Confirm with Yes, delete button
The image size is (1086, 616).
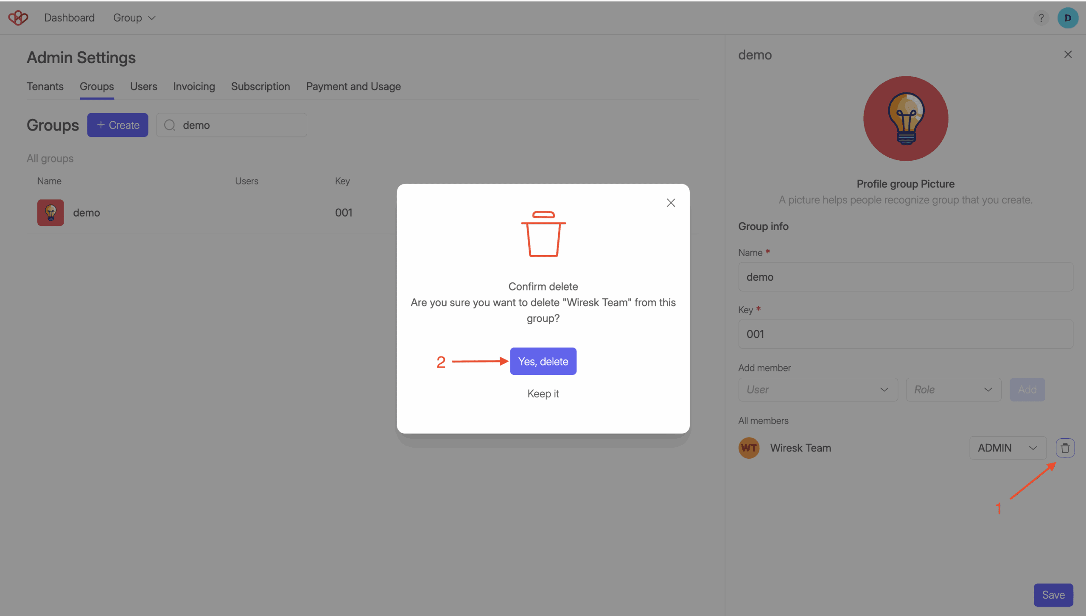(x=543, y=361)
